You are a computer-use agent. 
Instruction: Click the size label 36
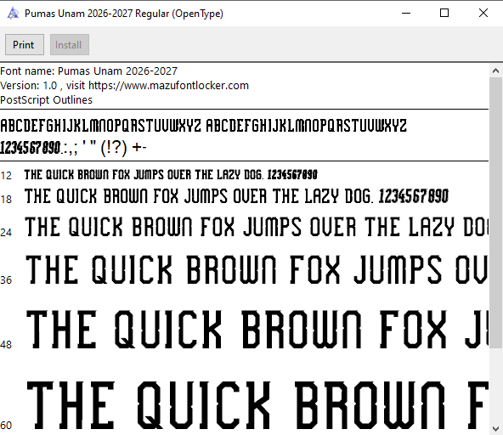point(6,280)
